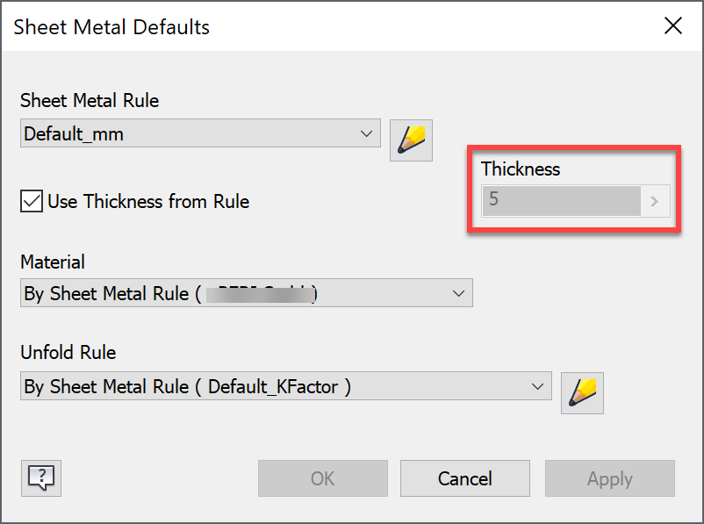Viewport: 704px width, 524px height.
Task: Click the Default_KFactor unfold rule text
Action: pos(272,386)
